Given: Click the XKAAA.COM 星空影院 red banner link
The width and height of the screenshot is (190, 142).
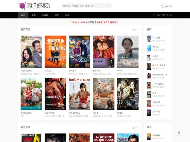Looking at the screenshot, I should tap(95, 22).
